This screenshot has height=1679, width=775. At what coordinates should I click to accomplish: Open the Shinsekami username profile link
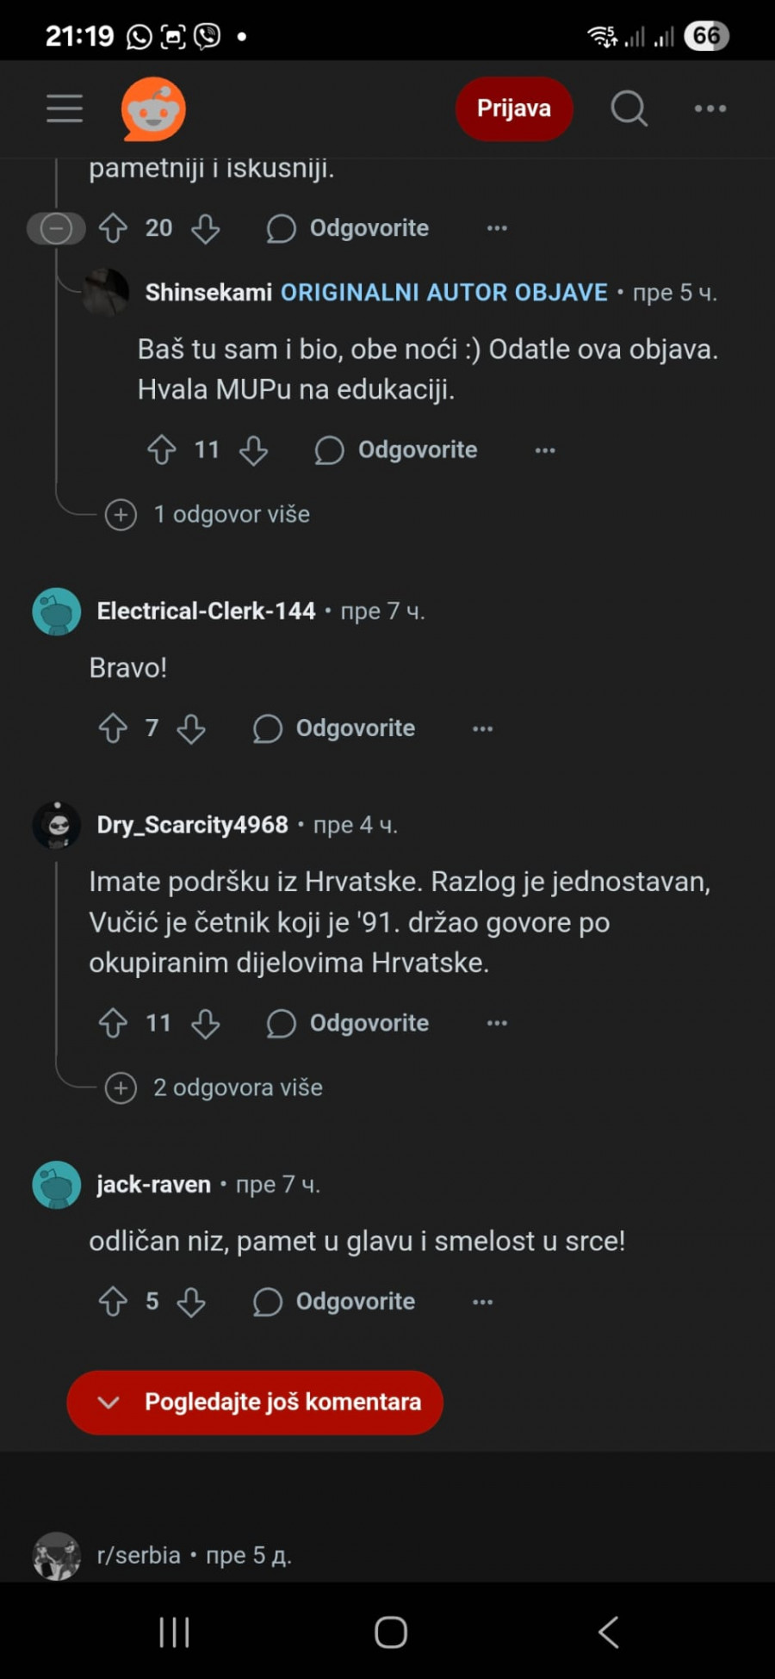(208, 293)
